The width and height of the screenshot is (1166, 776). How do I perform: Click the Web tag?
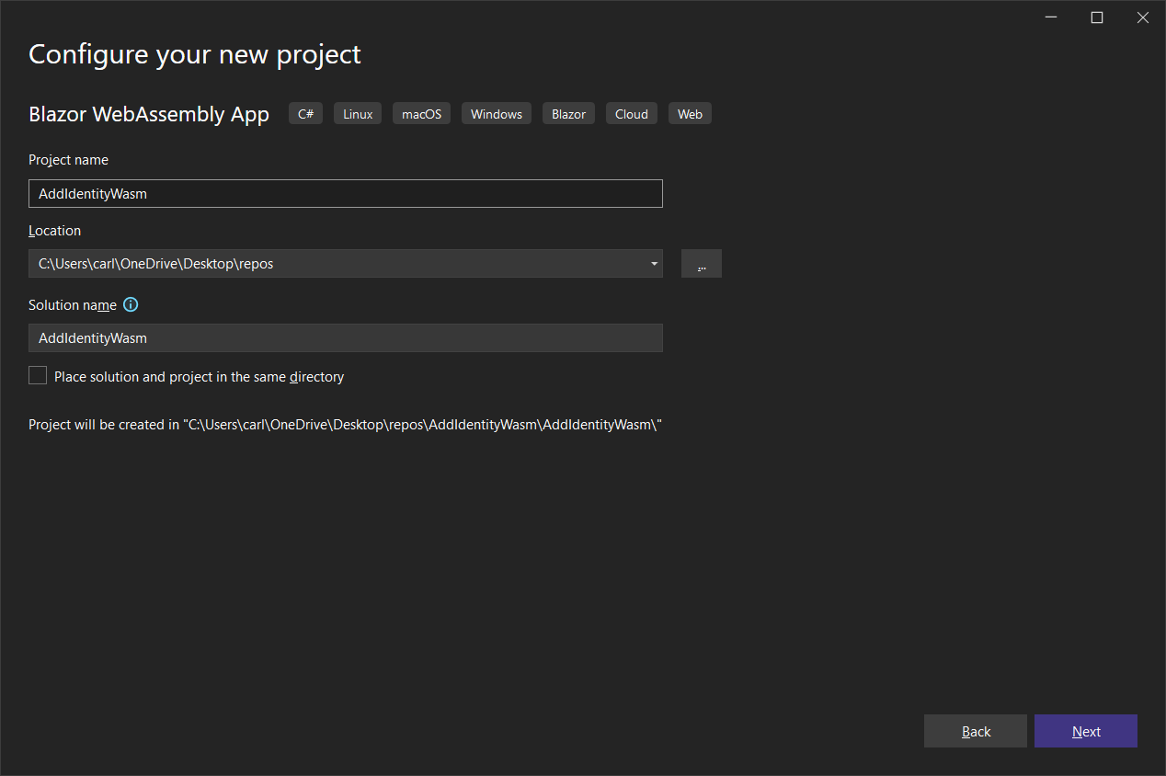690,114
